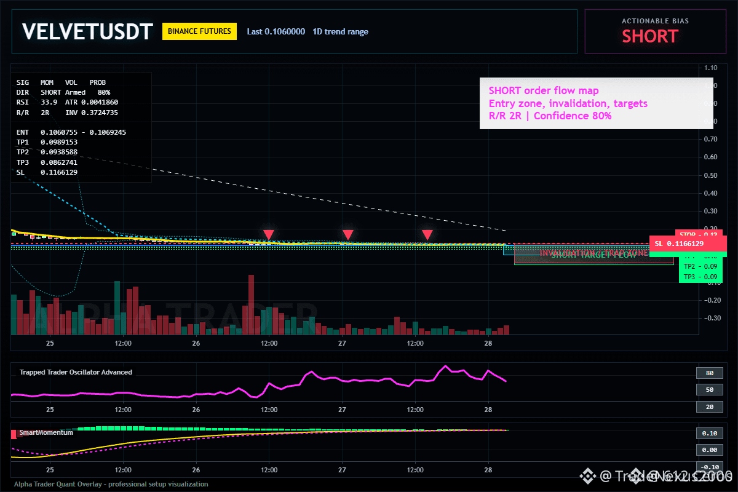Image resolution: width=738 pixels, height=492 pixels.
Task: Click the magenta oscillator line peak
Action: click(x=445, y=367)
